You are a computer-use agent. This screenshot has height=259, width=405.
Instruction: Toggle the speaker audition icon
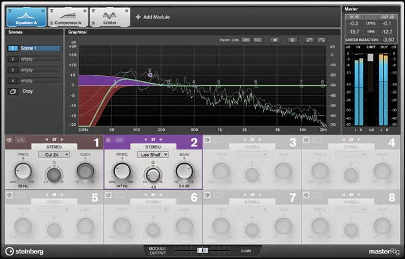[x=275, y=40]
